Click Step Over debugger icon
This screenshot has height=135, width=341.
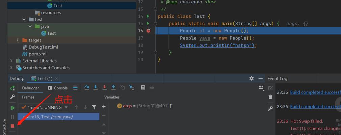(x=87, y=87)
